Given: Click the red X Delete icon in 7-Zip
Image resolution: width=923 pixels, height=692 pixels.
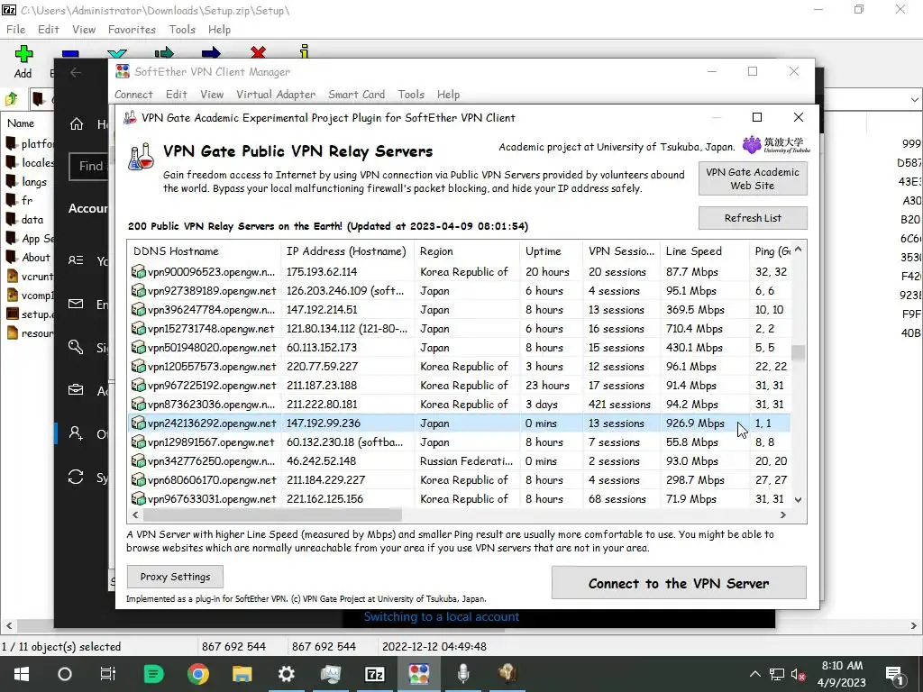Looking at the screenshot, I should [x=258, y=52].
